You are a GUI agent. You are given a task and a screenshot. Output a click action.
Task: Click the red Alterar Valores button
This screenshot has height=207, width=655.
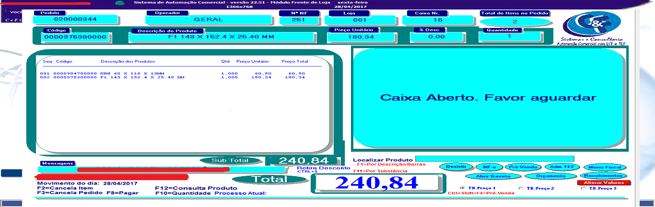(x=604, y=183)
